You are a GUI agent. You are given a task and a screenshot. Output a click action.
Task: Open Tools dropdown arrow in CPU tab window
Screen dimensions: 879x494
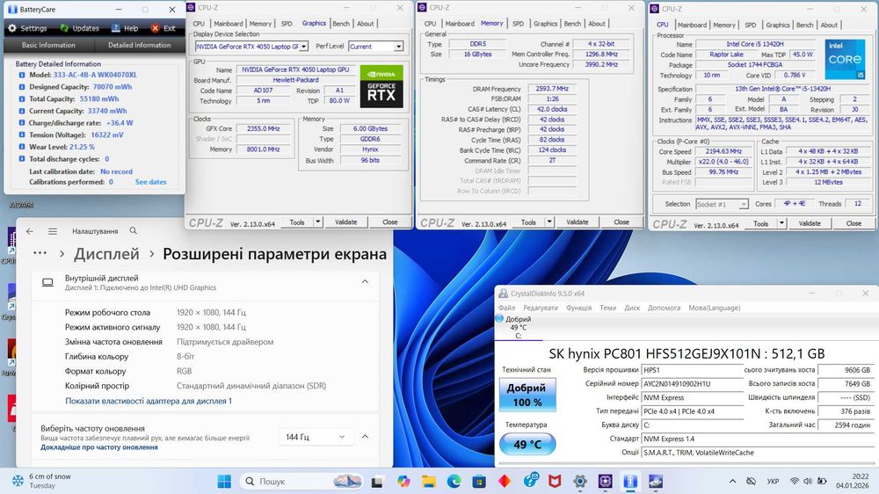point(781,223)
